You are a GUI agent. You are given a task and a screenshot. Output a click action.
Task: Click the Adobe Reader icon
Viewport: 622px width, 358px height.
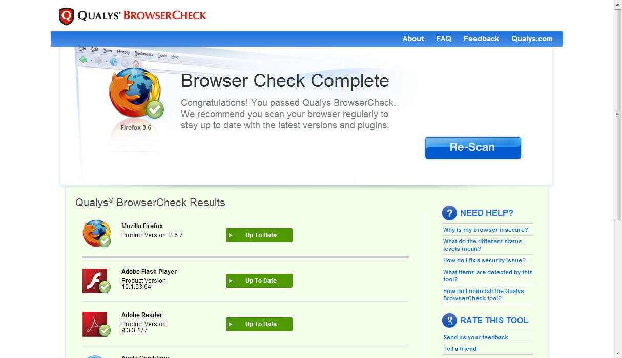click(97, 324)
